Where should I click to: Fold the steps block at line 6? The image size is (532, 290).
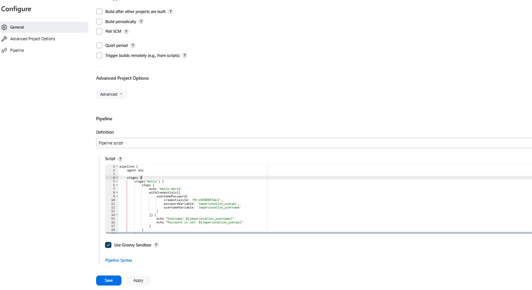117,185
